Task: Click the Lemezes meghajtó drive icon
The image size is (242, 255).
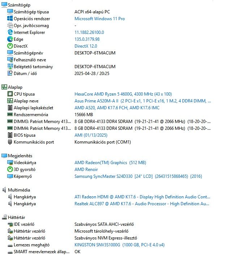Action: 10,245
